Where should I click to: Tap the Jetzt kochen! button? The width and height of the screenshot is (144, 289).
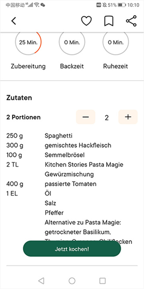pos(72,249)
